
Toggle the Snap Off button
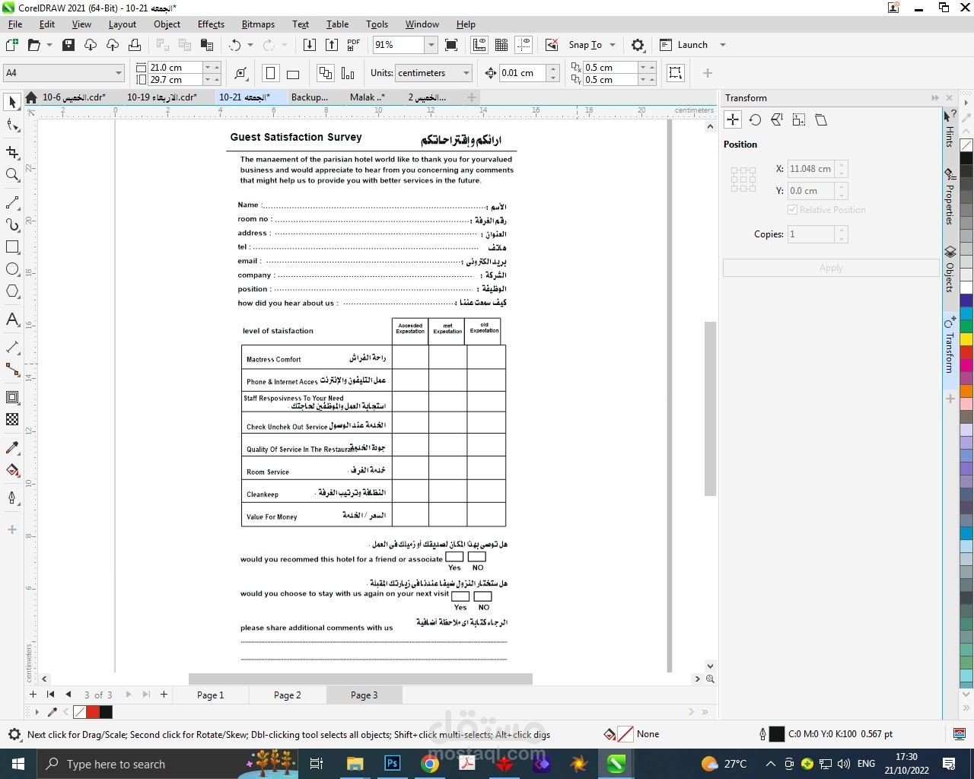(552, 45)
